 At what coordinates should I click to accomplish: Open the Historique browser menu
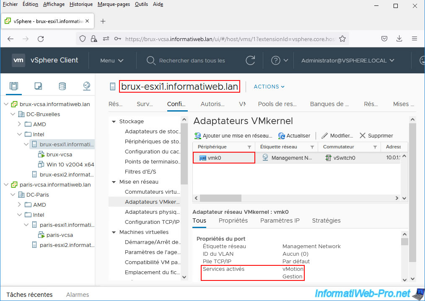click(81, 4)
